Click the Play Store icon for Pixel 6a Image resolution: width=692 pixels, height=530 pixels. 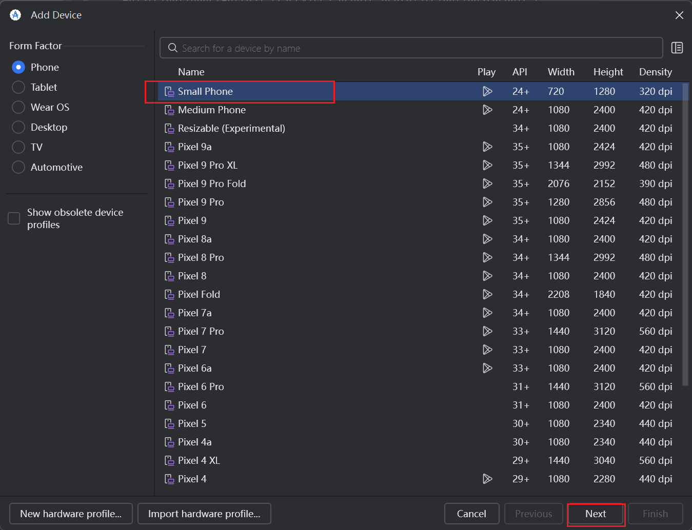click(x=487, y=368)
